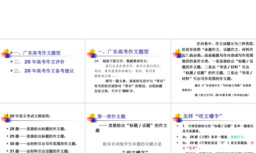Image resolution: width=256 pixels, height=153 pixels.
Task: Click the subtitle '——直接给出“标题/话题”的作文'
Action: point(133,125)
